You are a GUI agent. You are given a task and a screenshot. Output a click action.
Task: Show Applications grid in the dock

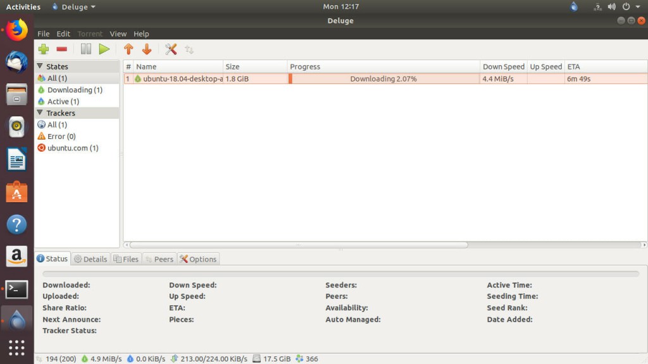(x=16, y=348)
